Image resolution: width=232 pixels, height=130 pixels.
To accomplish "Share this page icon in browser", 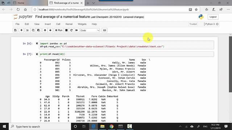I will pos(221,9).
